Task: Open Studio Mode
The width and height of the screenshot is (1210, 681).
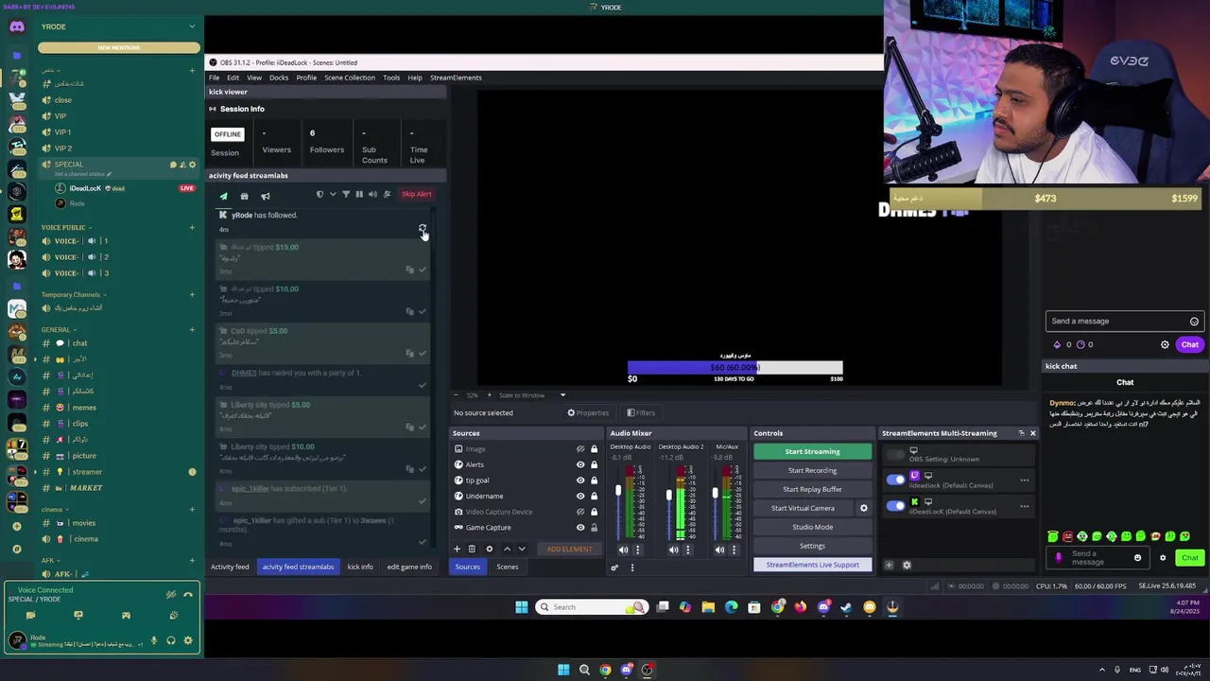Action: (x=812, y=527)
